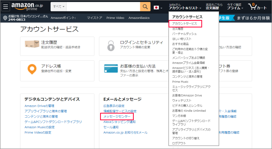Select コンテンツと端末の管理 in dropdown menu
The width and height of the screenshot is (272, 149).
[x=187, y=77]
